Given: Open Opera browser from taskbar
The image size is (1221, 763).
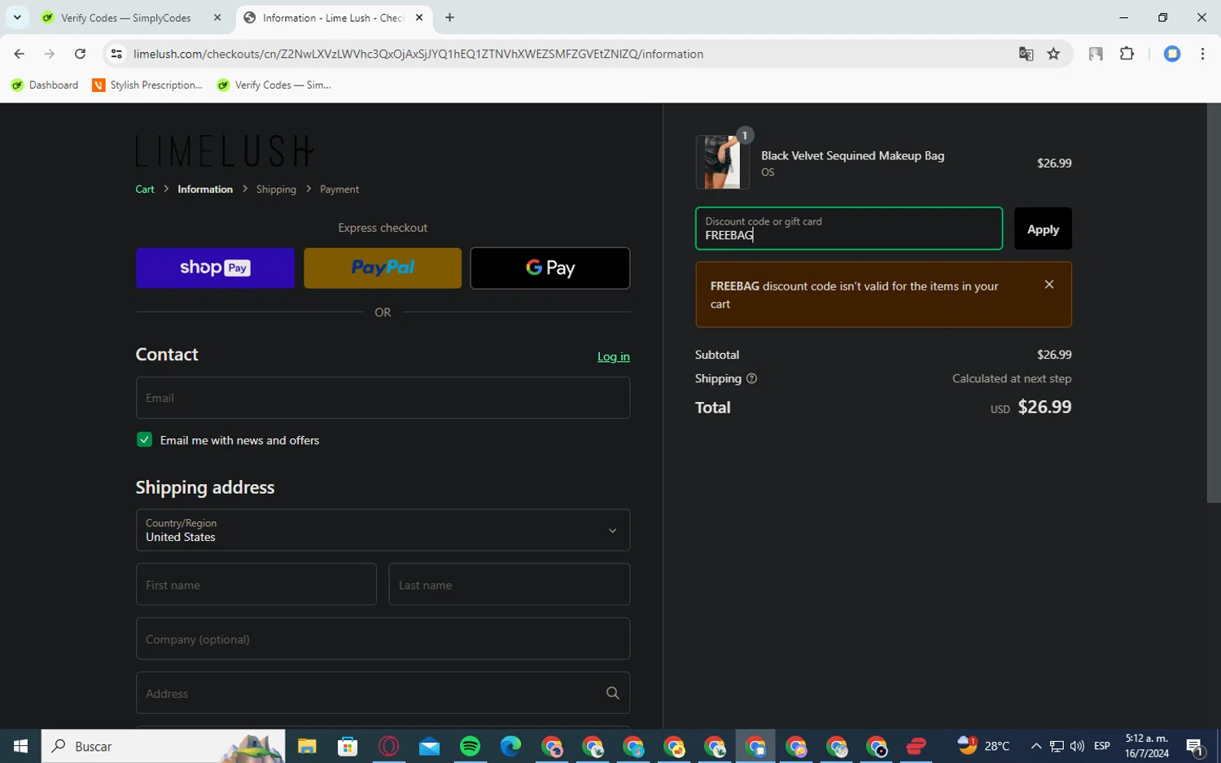Looking at the screenshot, I should coord(388,746).
